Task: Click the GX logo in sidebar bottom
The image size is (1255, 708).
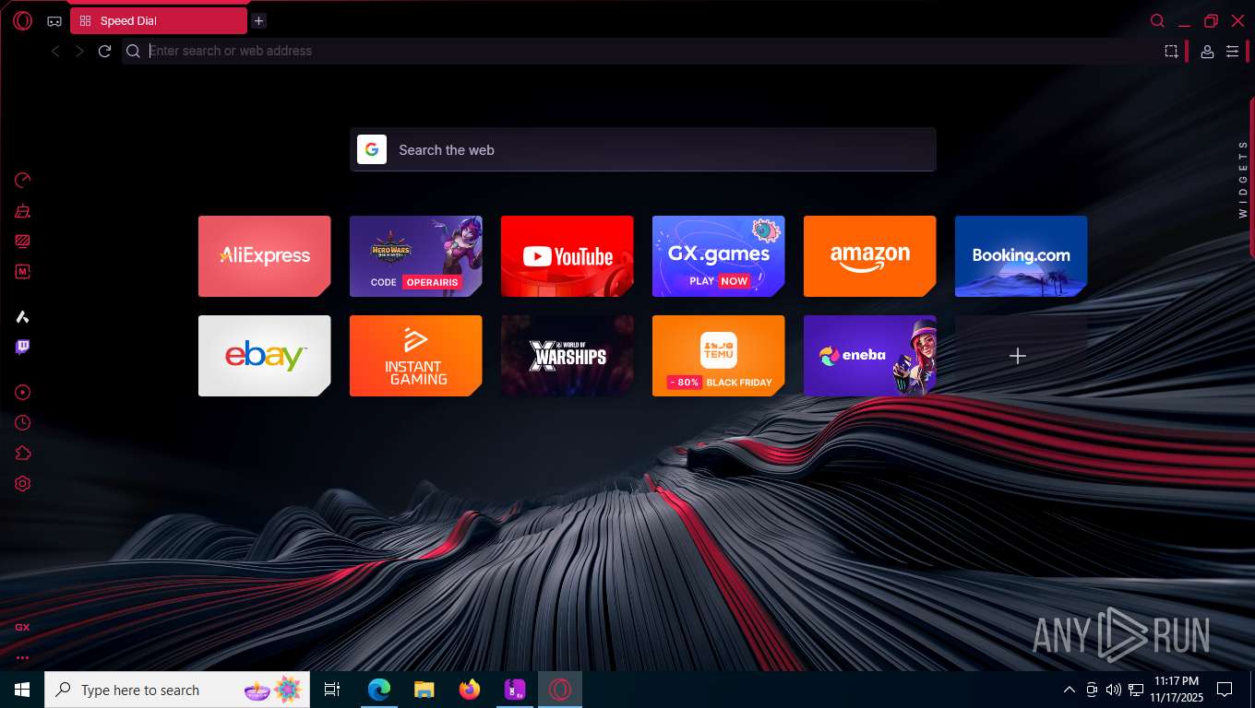Action: click(x=22, y=627)
